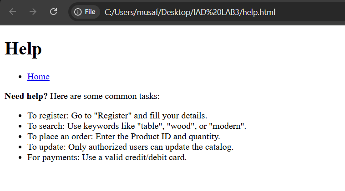Click the 'Here are some common tasks' text
This screenshot has width=345, height=191.
pyautogui.click(x=105, y=96)
